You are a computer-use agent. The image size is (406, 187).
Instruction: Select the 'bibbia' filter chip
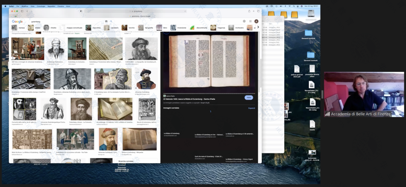click(35, 28)
